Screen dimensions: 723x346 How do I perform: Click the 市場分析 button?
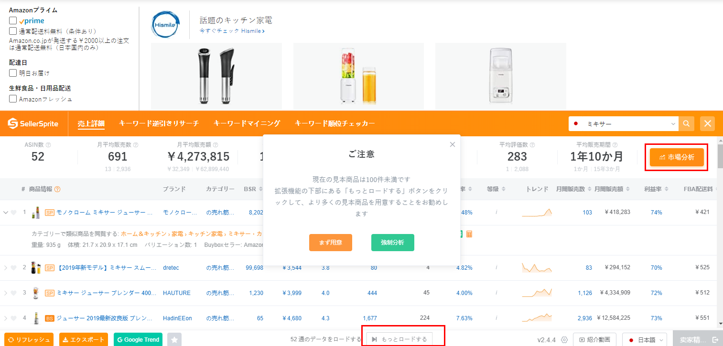click(x=677, y=157)
